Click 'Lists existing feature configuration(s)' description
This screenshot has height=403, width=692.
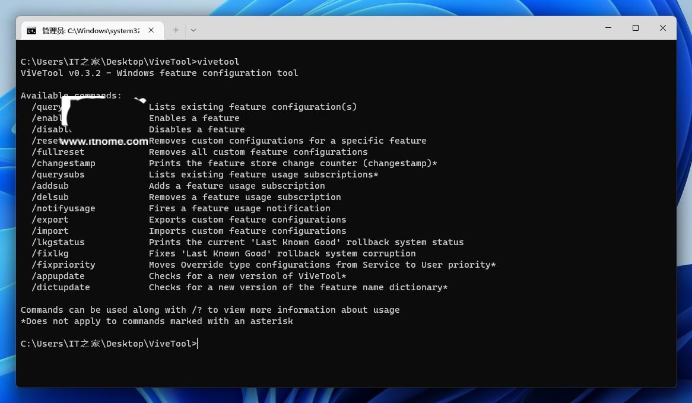(x=252, y=107)
